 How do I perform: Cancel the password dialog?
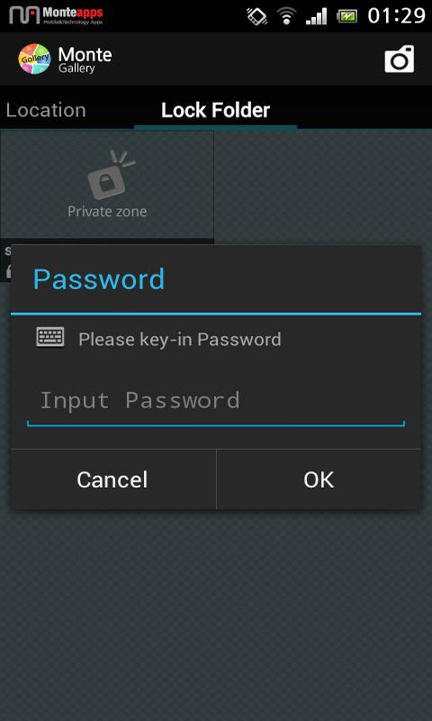[x=112, y=479]
